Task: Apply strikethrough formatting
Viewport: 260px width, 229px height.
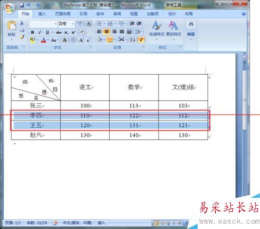Action: (x=59, y=32)
